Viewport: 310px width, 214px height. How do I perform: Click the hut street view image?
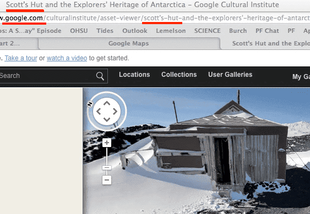pos(197,151)
